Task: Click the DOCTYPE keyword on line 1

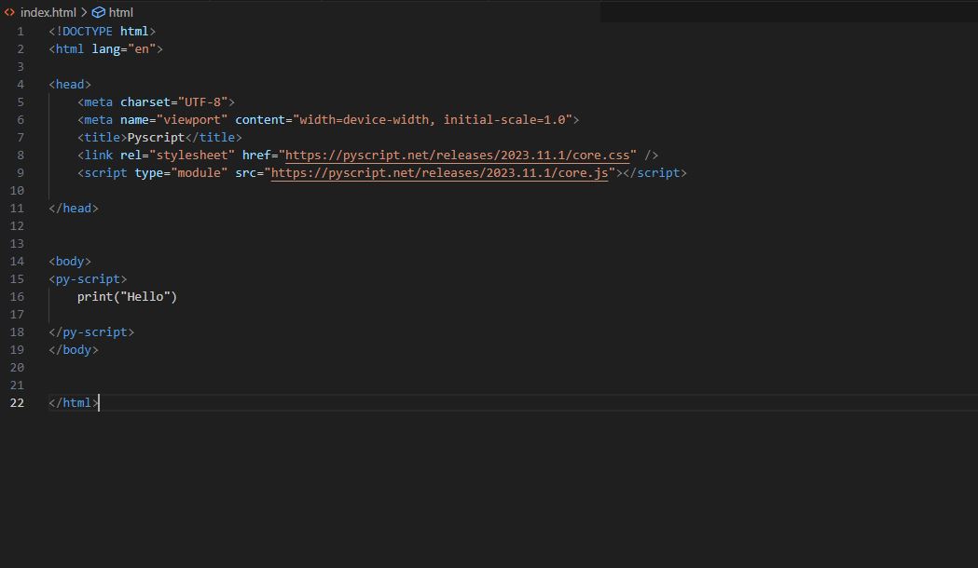Action: pos(87,32)
